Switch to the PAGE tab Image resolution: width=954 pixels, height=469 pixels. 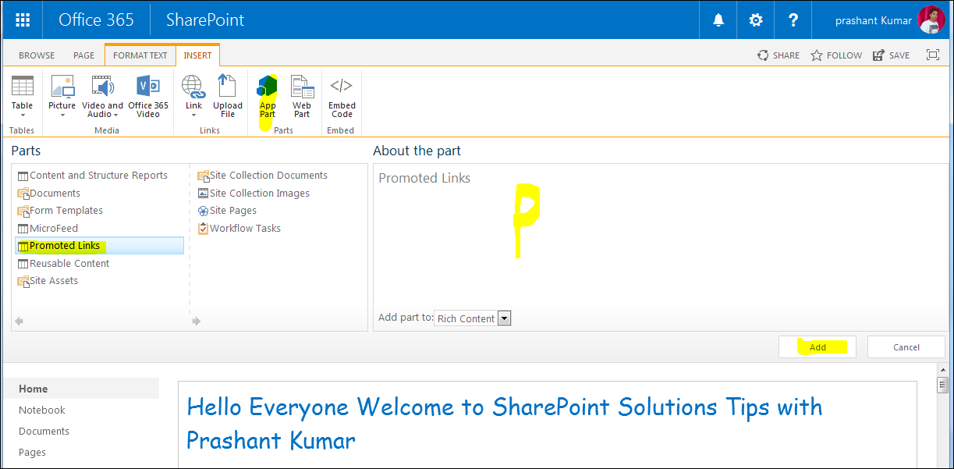pos(83,55)
